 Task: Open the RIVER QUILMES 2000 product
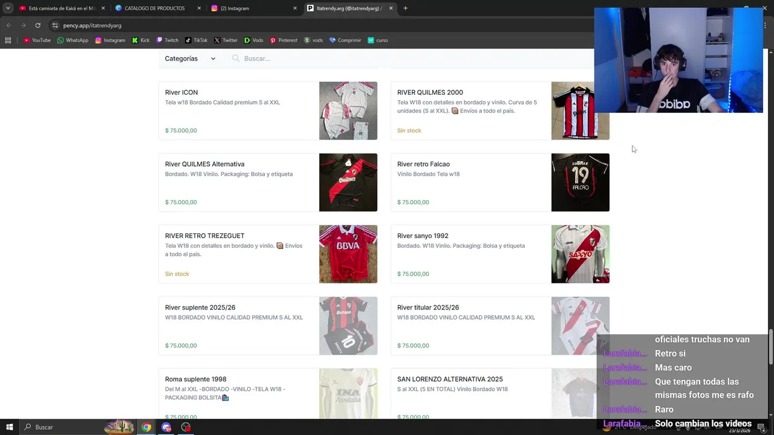(x=500, y=111)
